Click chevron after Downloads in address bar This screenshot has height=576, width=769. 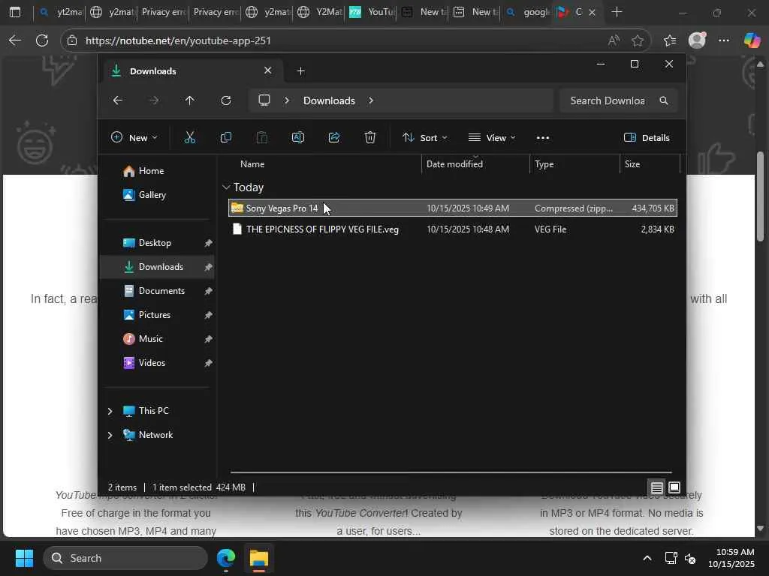(371, 100)
